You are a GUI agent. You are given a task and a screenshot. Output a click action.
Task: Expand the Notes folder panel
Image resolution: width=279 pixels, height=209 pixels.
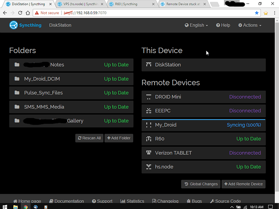(x=71, y=65)
